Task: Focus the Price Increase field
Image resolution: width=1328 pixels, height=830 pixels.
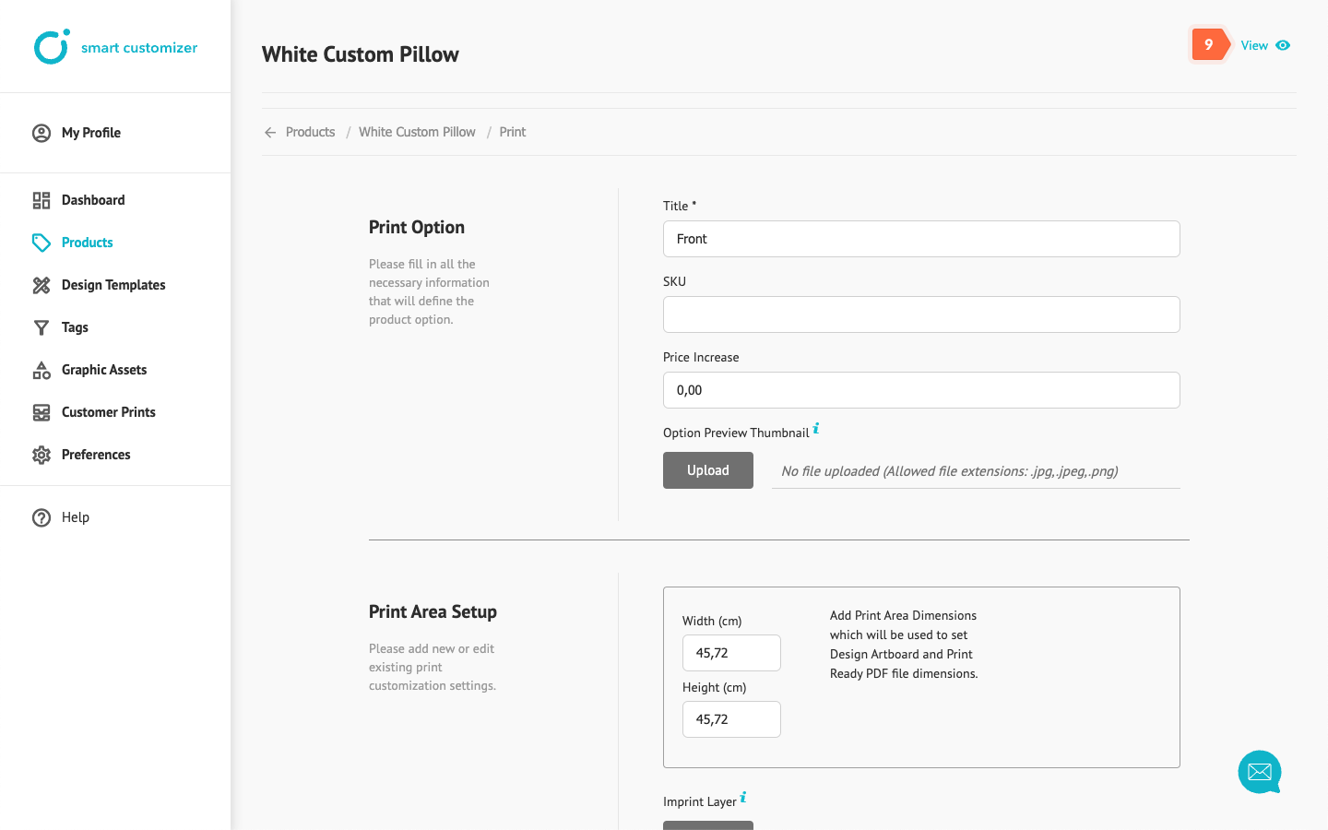Action: click(x=921, y=390)
